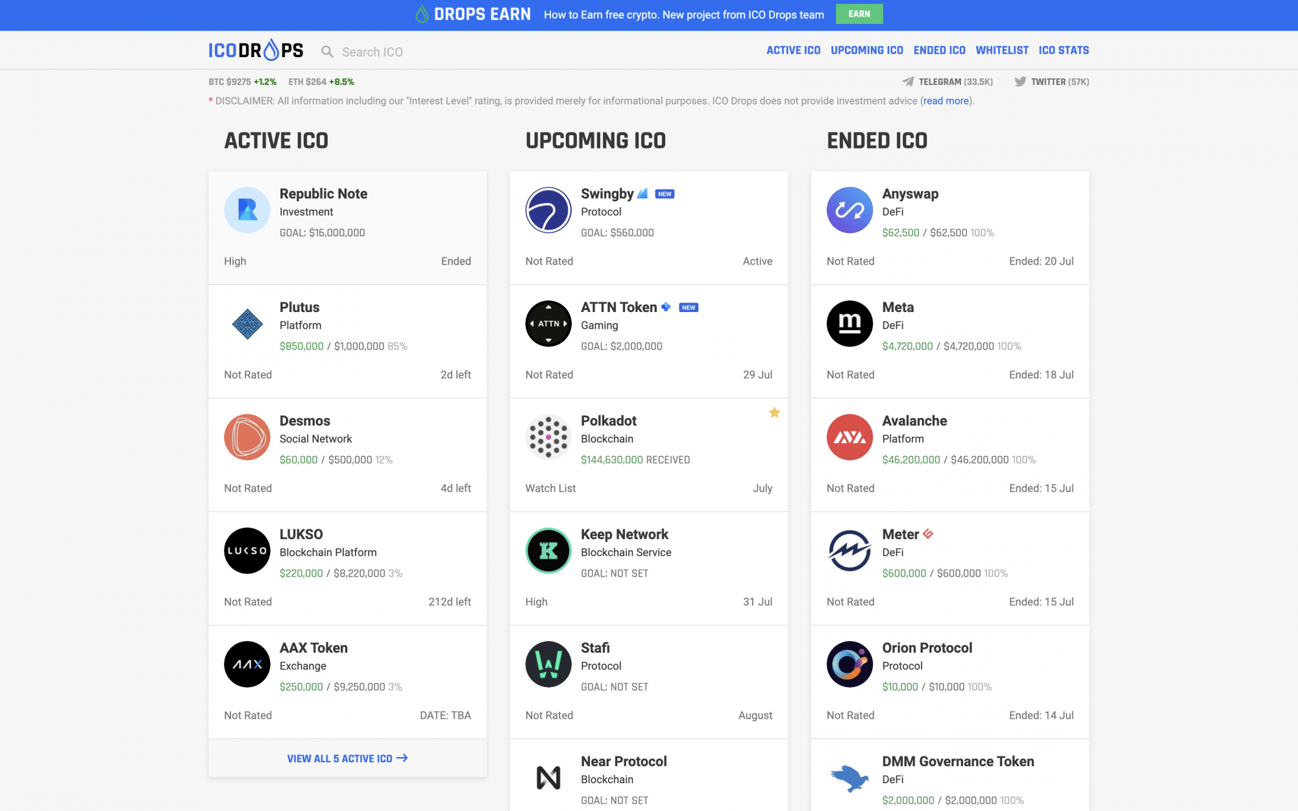Open the Republic Note project title
This screenshot has height=811, width=1298.
(x=323, y=193)
